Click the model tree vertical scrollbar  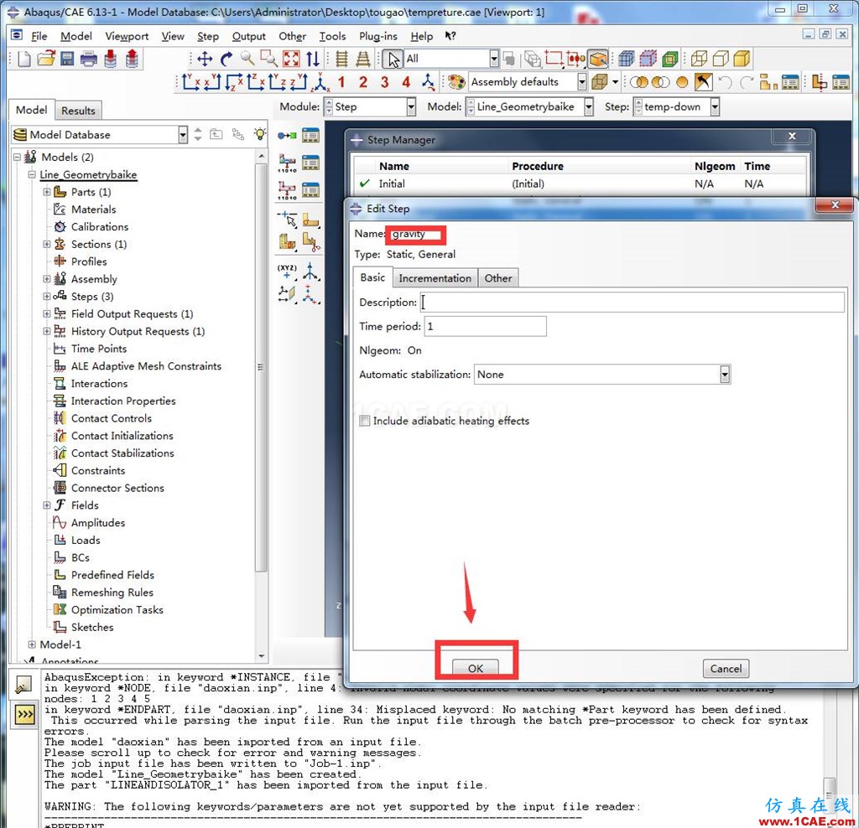[261, 366]
